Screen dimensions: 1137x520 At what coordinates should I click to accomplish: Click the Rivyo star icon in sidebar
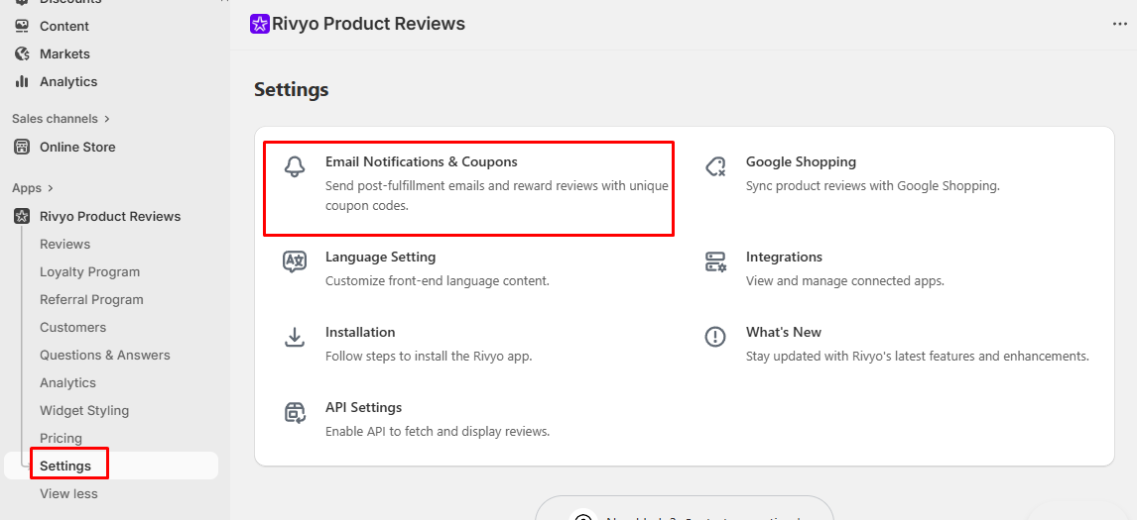point(22,217)
